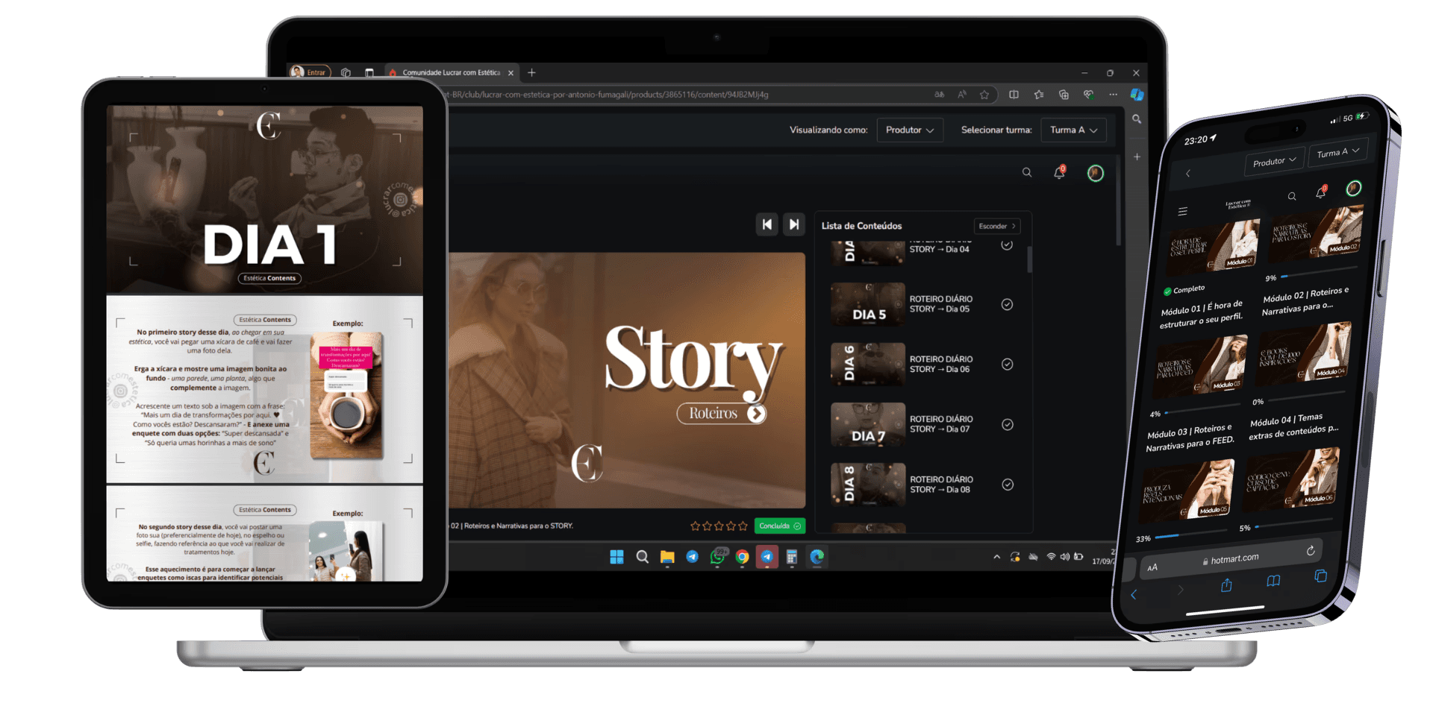Toggle completion check for STORY Dia 06
This screenshot has width=1433, height=706.
point(1007,365)
